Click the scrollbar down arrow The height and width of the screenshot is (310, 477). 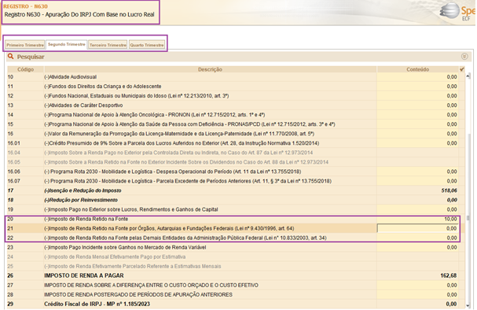(468, 305)
